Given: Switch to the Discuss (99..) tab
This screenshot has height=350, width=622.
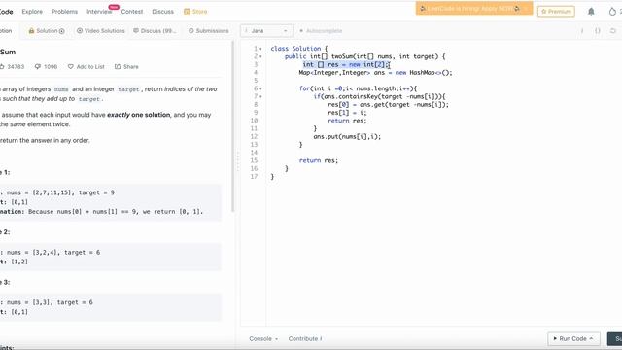Looking at the screenshot, I should (x=155, y=31).
